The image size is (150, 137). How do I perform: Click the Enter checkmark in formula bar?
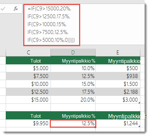click(x=3, y=9)
